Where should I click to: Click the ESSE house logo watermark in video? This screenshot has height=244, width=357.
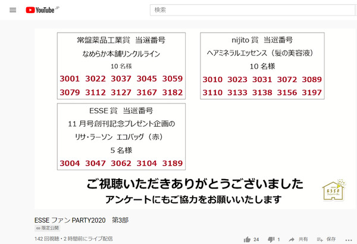(x=334, y=190)
